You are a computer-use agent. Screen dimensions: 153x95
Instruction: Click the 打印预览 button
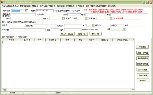142,47
